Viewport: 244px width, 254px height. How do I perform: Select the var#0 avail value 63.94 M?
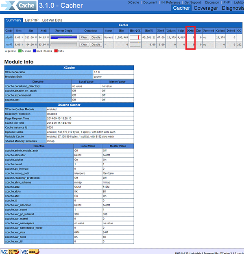[x=44, y=44]
